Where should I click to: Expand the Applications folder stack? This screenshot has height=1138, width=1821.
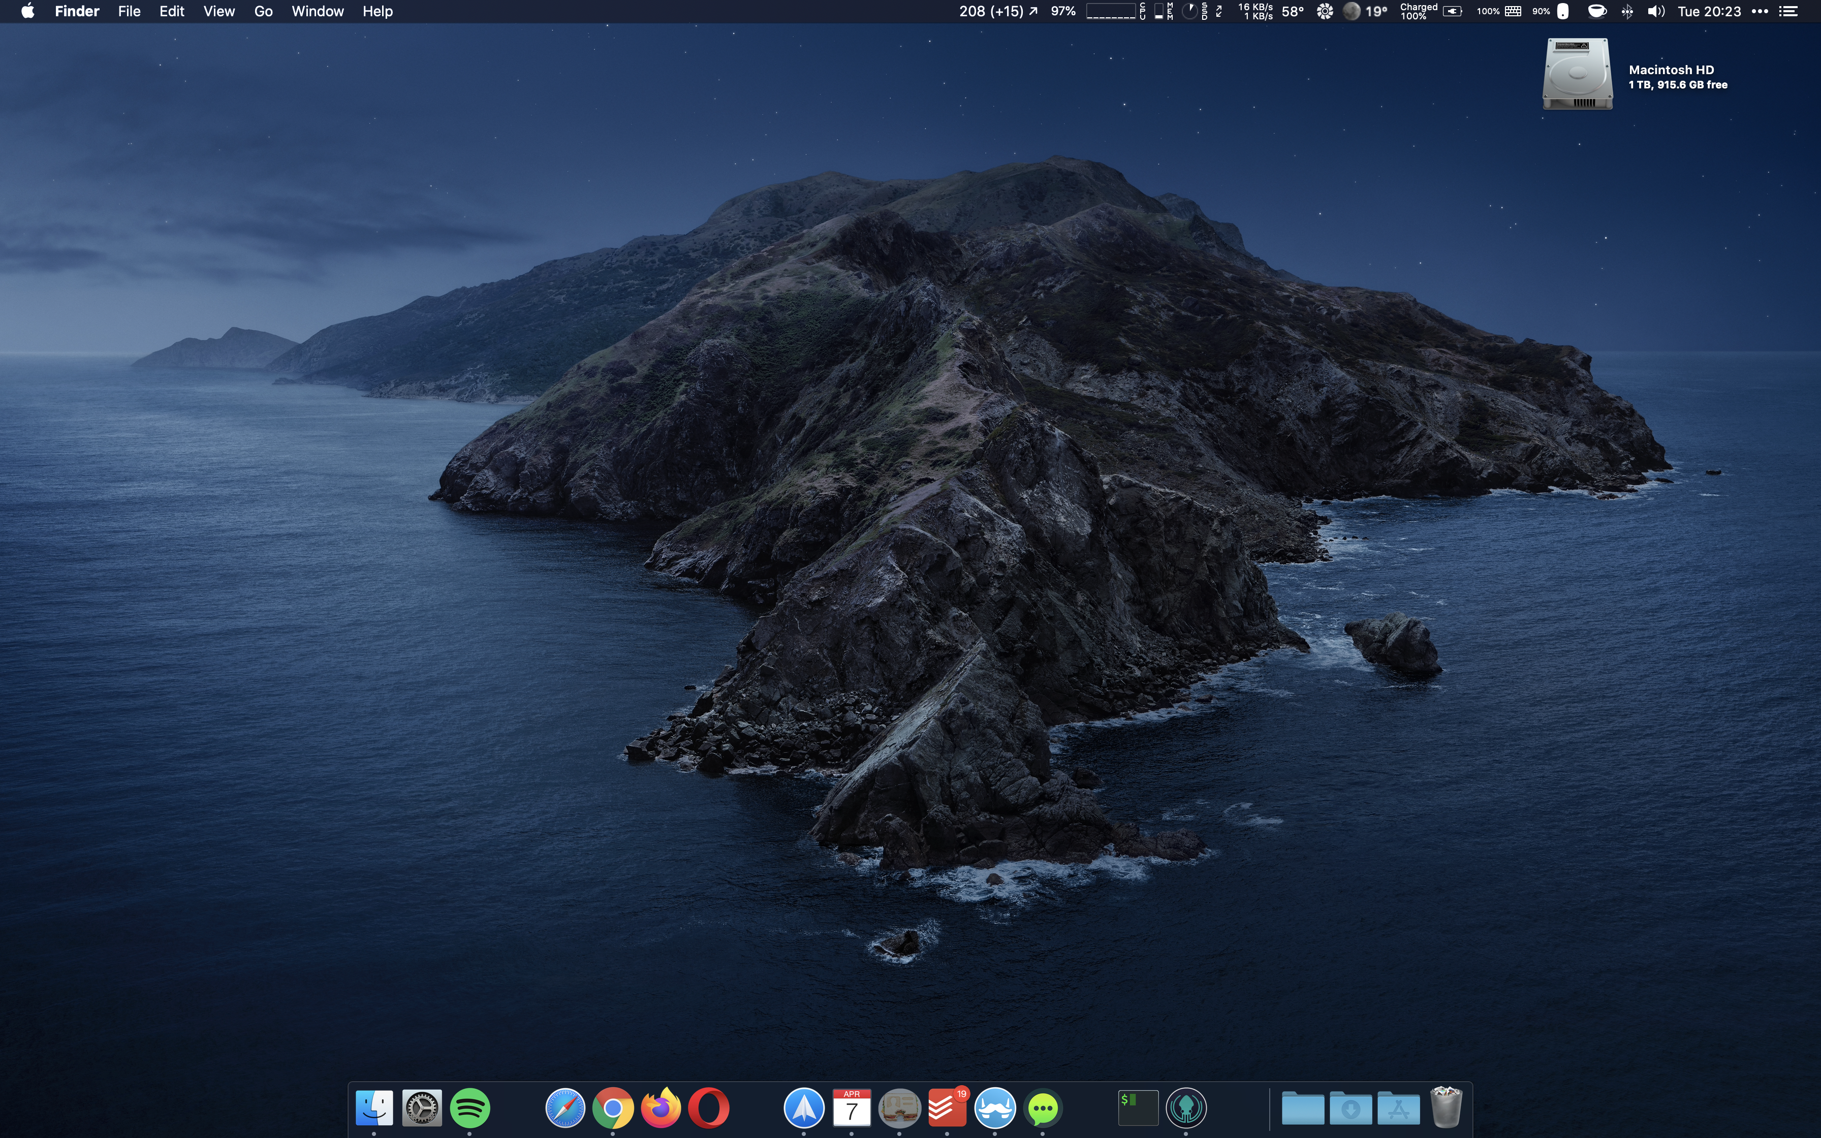(x=1398, y=1108)
